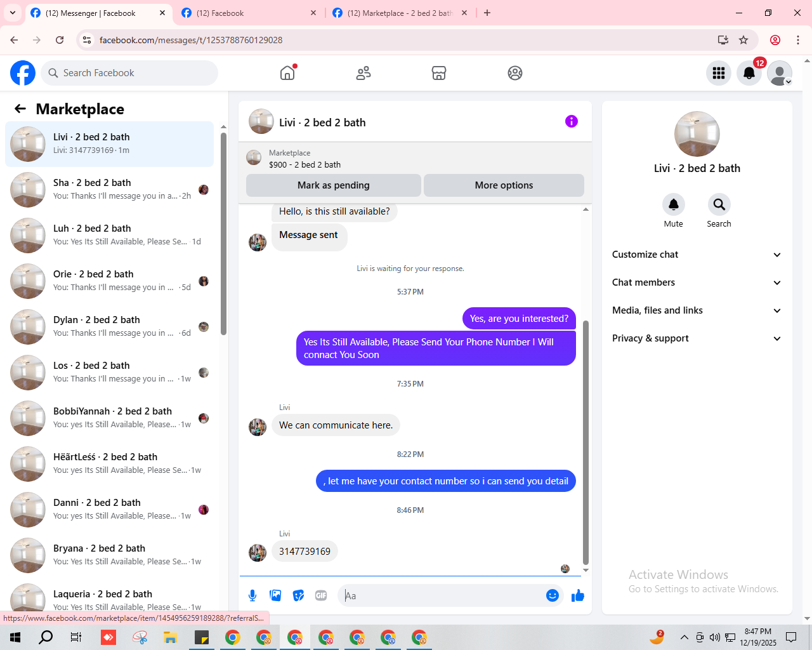Attach a photo with the image icon
Viewport: 812px width, 650px height.
[275, 595]
